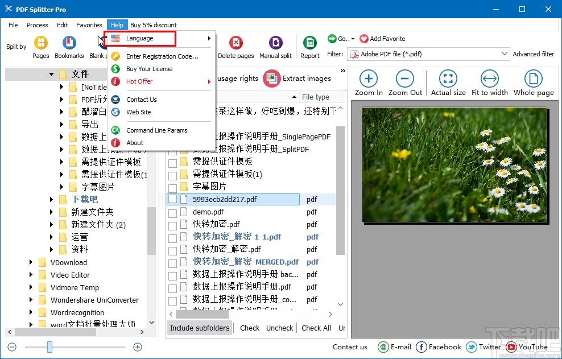Choose Enter Registration Code
This screenshot has width=562, height=359.
click(161, 56)
